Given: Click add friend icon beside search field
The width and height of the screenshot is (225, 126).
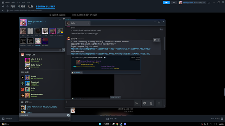Looking at the screenshot, I should (x=64, y=50).
